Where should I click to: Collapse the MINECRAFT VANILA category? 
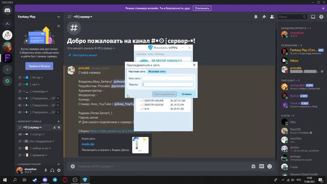30,121
